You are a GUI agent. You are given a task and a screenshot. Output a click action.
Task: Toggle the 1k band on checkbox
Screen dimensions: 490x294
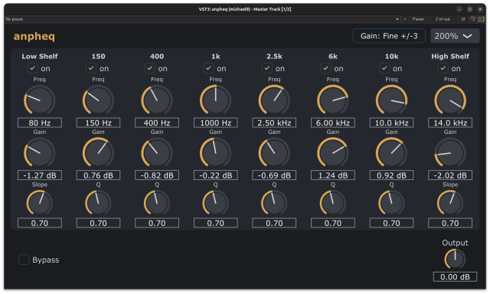(208, 68)
